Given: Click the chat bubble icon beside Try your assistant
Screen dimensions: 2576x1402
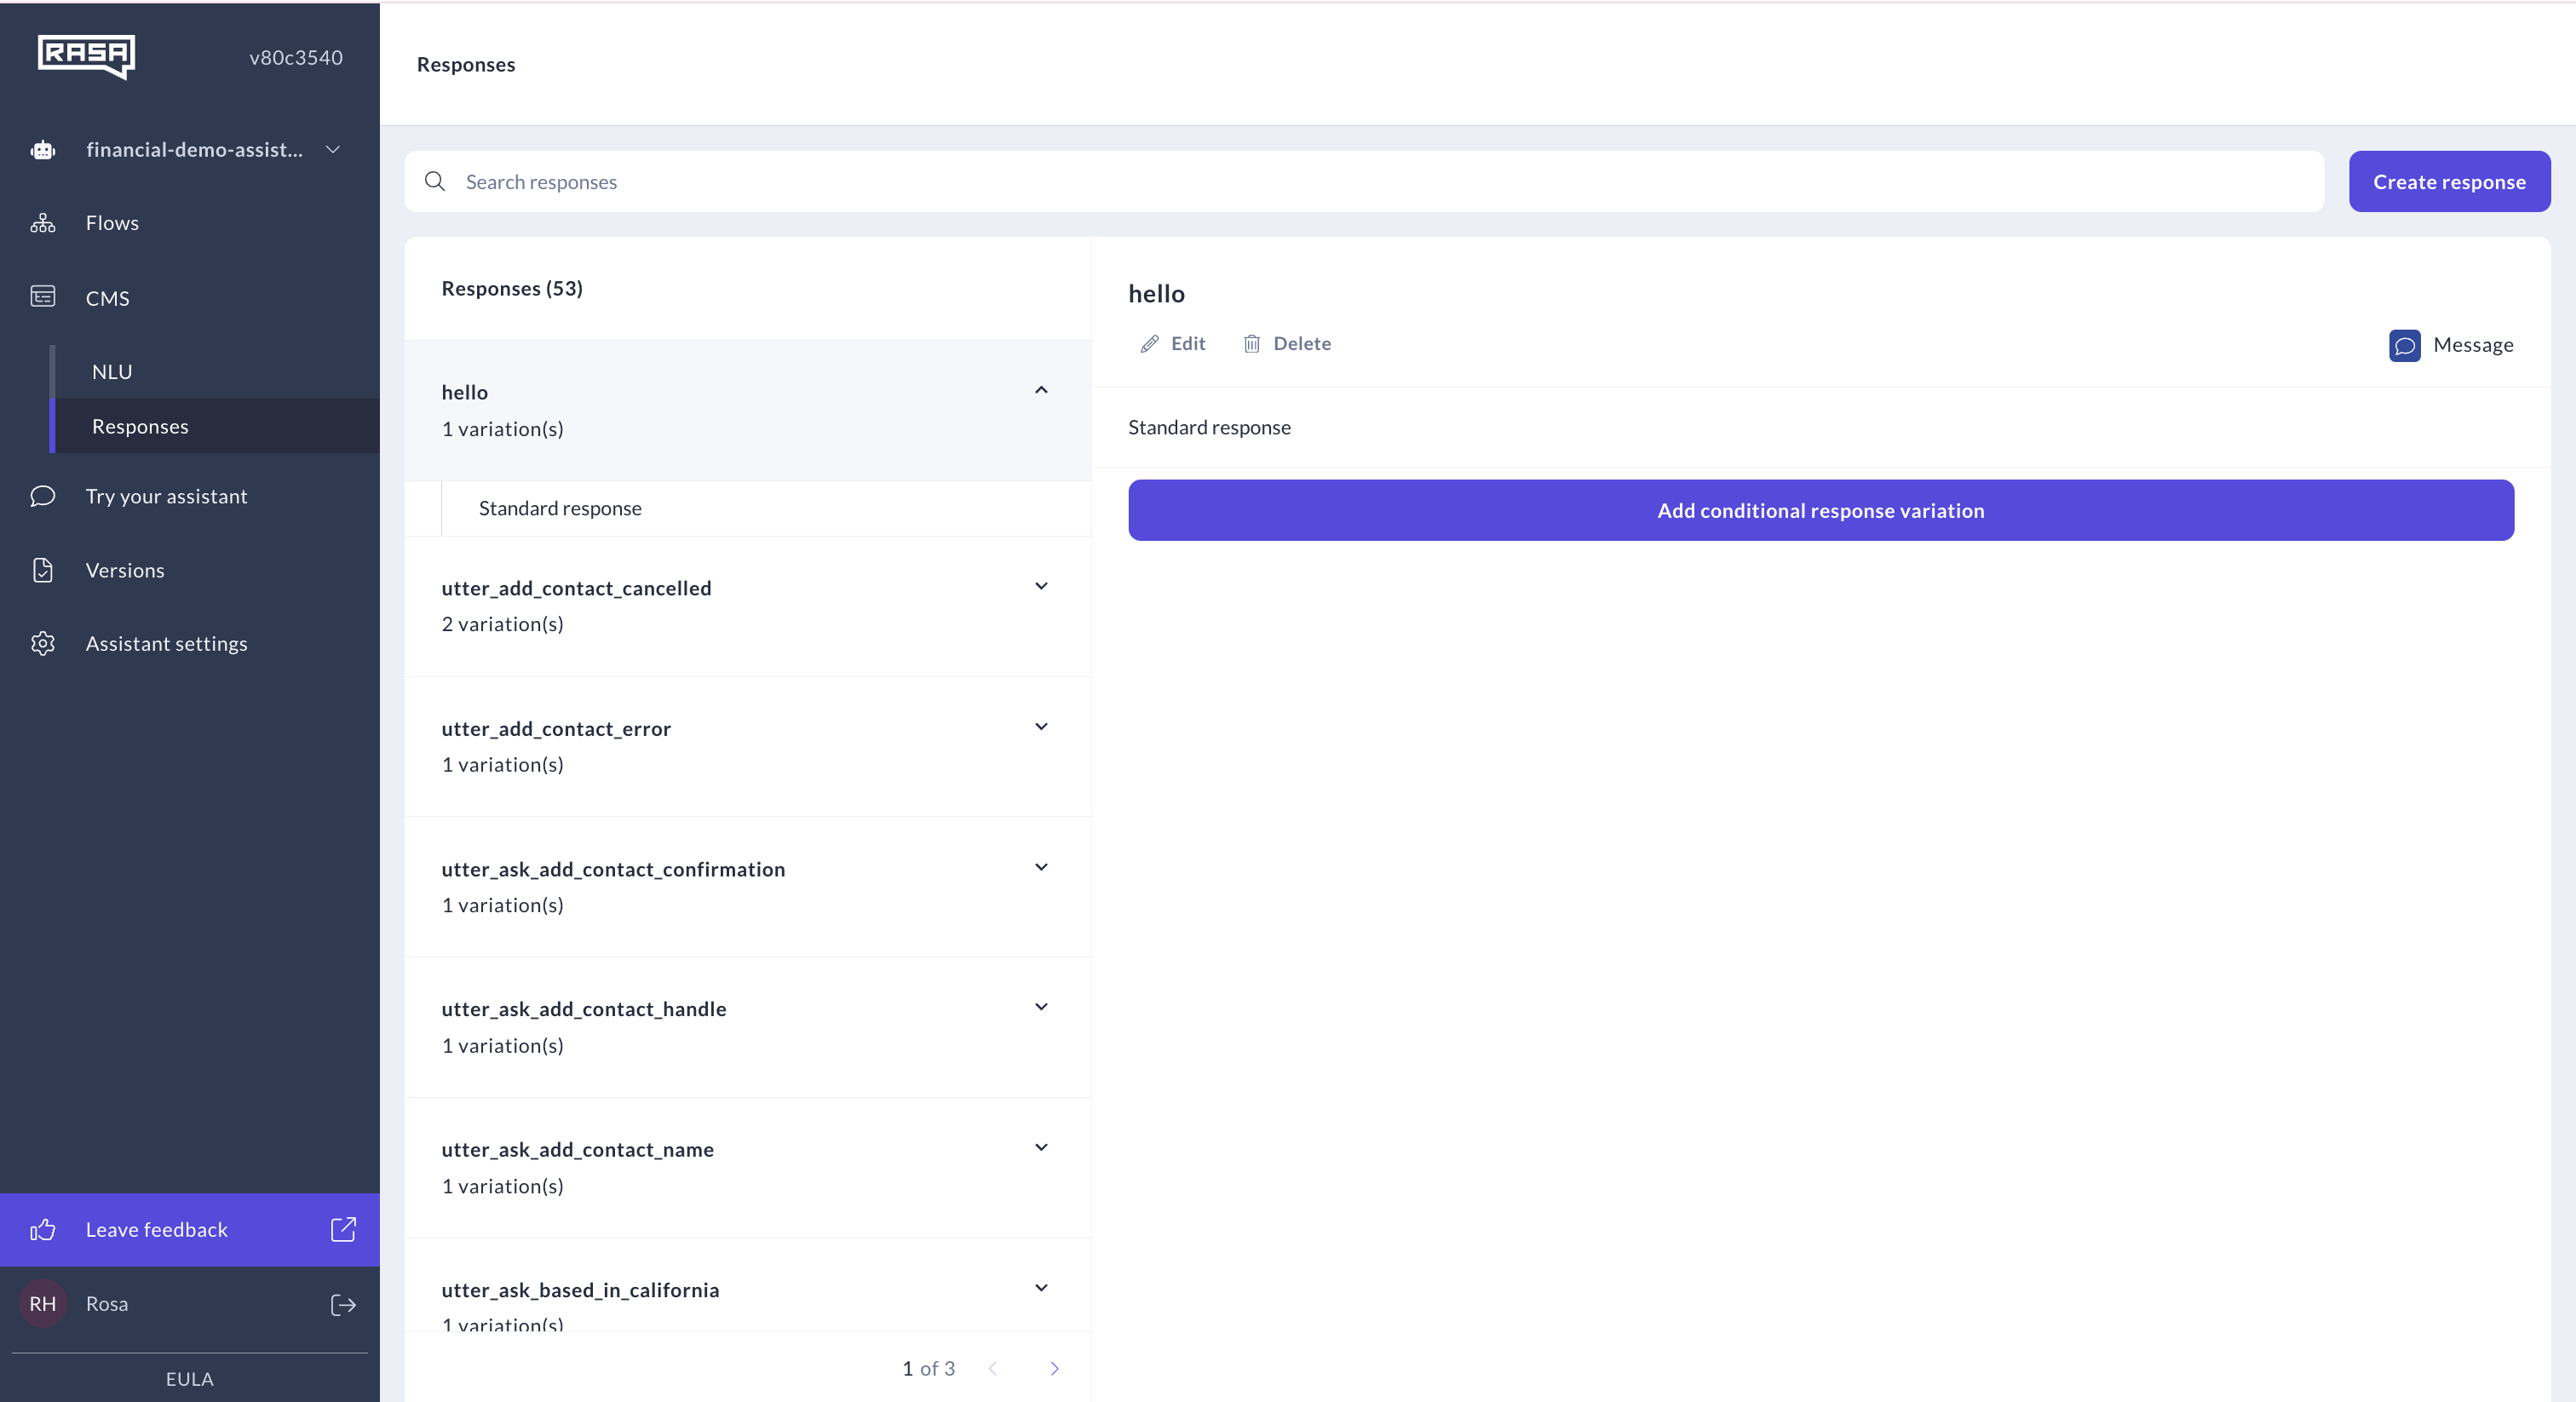Looking at the screenshot, I should click(x=42, y=496).
